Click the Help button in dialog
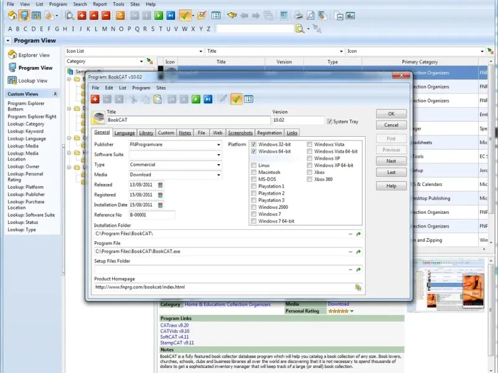The image size is (498, 373). 392,186
